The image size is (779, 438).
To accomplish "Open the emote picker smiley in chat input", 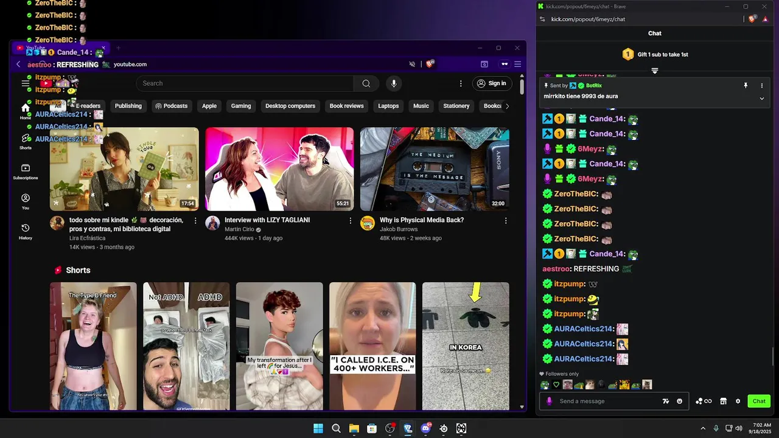I will pyautogui.click(x=680, y=401).
